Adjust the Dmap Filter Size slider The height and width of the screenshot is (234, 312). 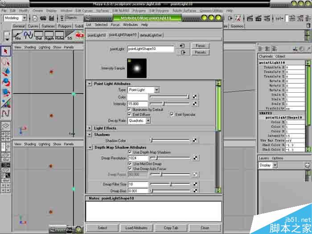tap(170, 184)
